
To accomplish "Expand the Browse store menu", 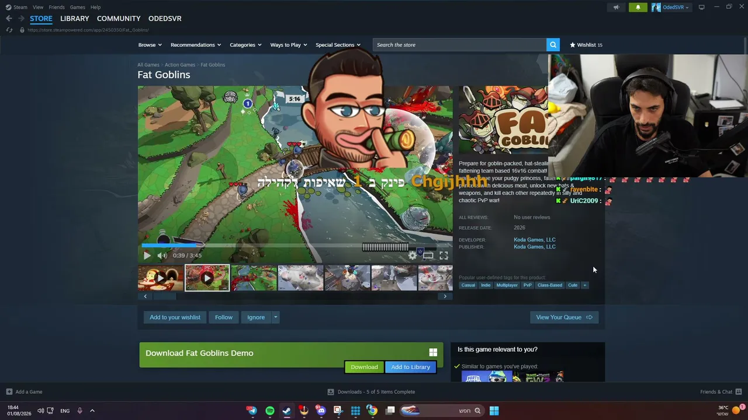I will [x=150, y=45].
